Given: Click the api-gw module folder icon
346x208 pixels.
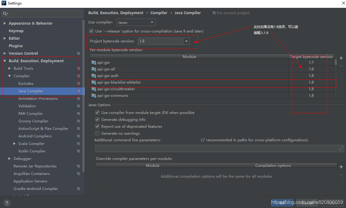Looking at the screenshot, I should pos(94,63).
